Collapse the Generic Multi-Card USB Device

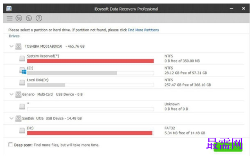(x=11, y=94)
